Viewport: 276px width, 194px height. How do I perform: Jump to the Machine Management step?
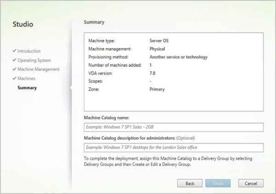[38, 69]
